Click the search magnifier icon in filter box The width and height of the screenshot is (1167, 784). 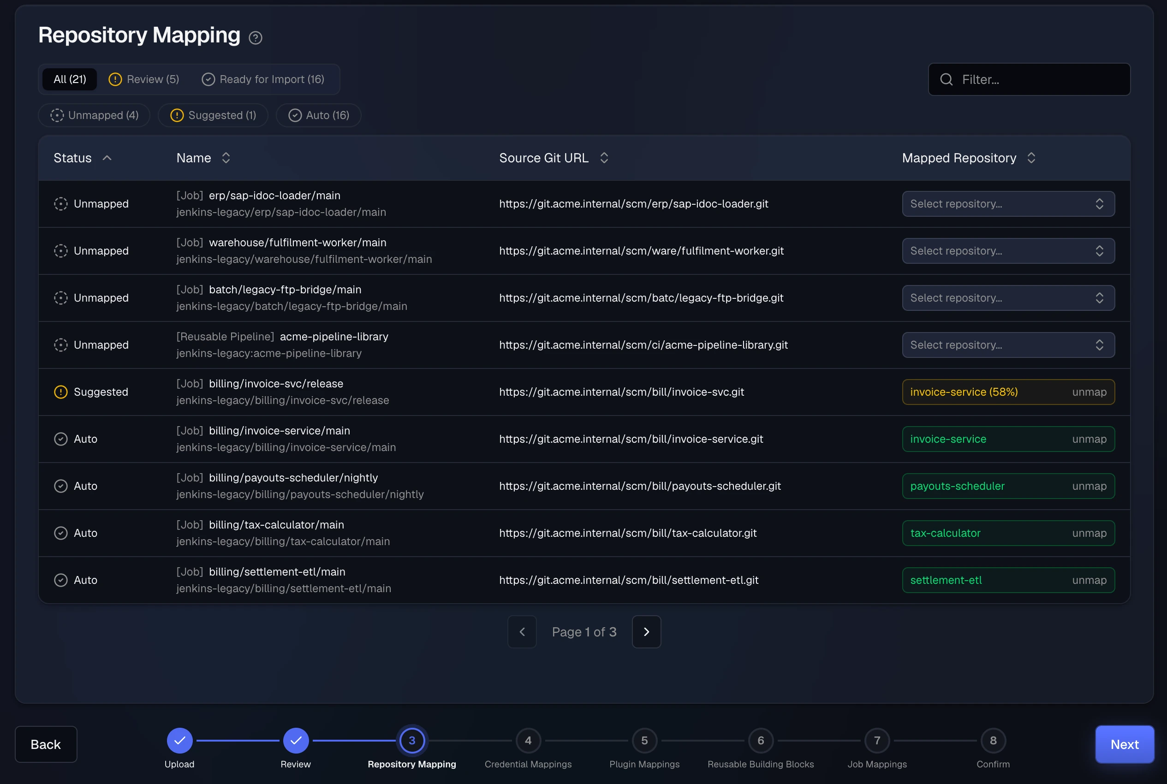tap(946, 79)
